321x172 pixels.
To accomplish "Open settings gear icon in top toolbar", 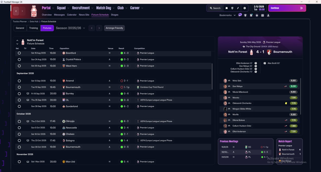I will pos(245,8).
